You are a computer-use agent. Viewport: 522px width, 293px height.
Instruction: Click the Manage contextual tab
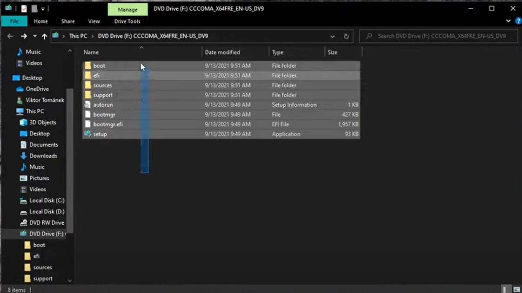[127, 10]
